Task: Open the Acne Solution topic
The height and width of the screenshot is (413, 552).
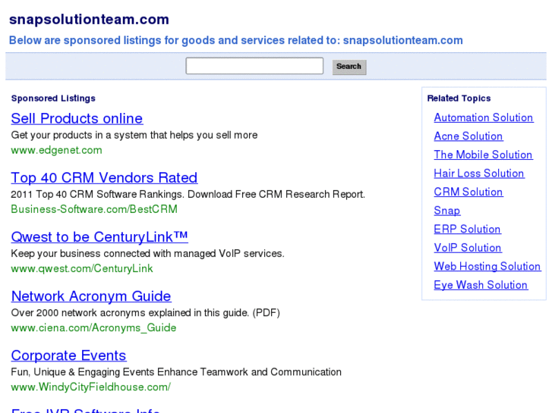Action: [x=468, y=136]
